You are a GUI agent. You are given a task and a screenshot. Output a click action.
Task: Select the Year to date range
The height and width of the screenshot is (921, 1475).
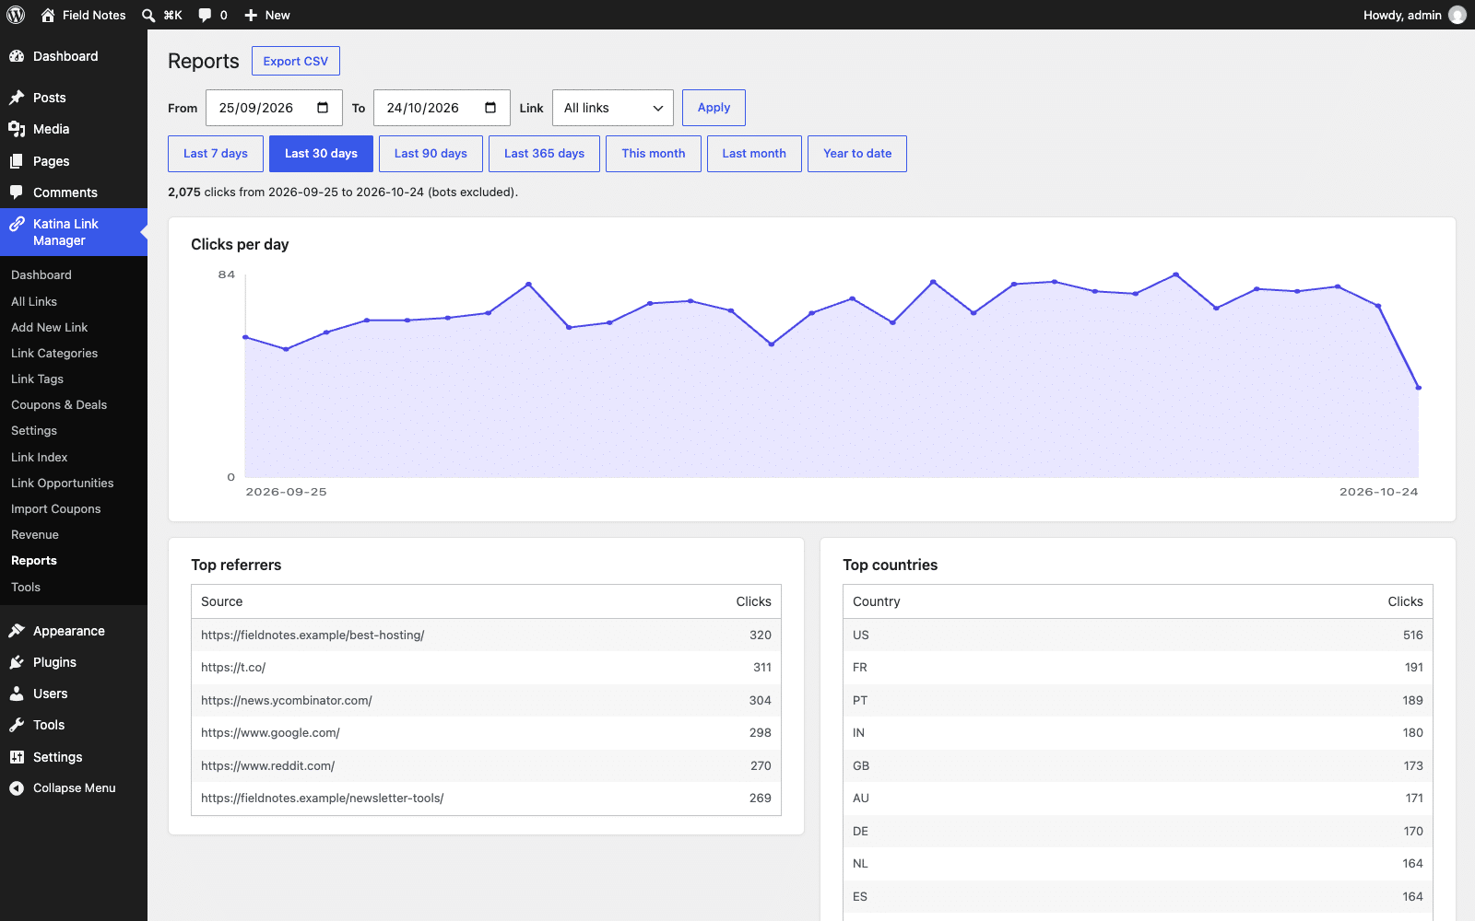[x=857, y=154]
